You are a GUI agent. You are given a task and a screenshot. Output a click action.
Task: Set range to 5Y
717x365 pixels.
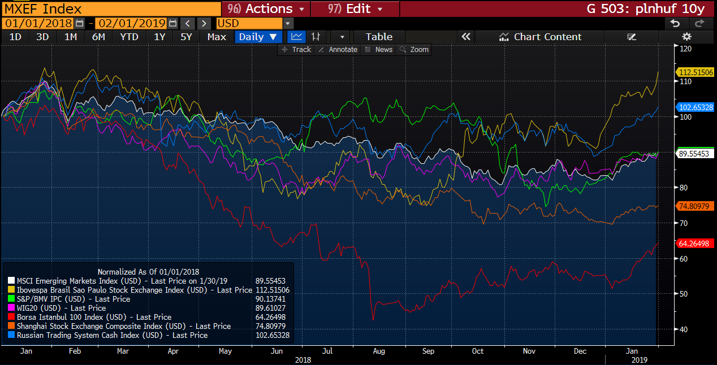pyautogui.click(x=186, y=37)
